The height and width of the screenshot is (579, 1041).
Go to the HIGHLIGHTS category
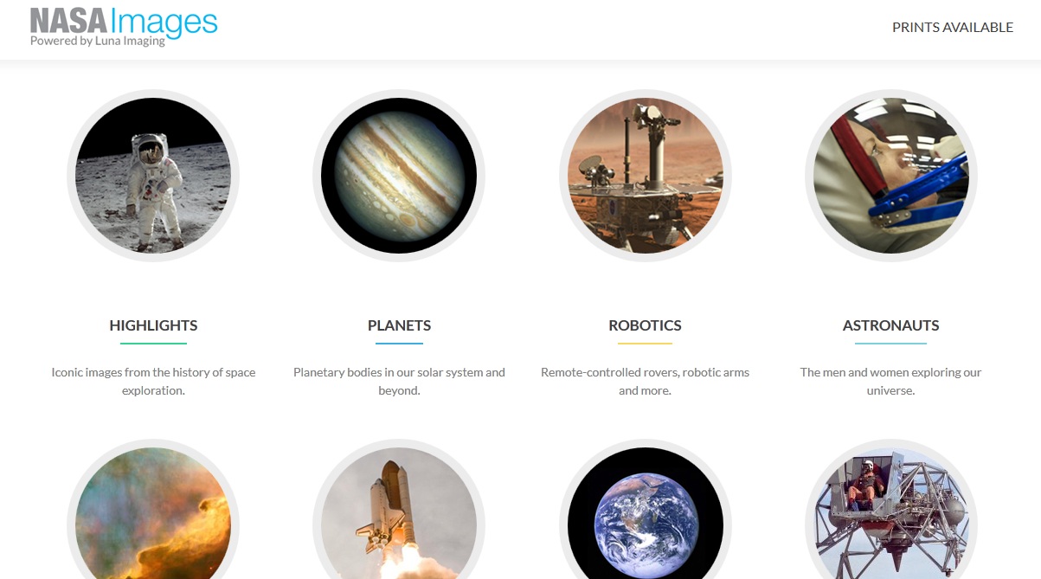(x=153, y=325)
